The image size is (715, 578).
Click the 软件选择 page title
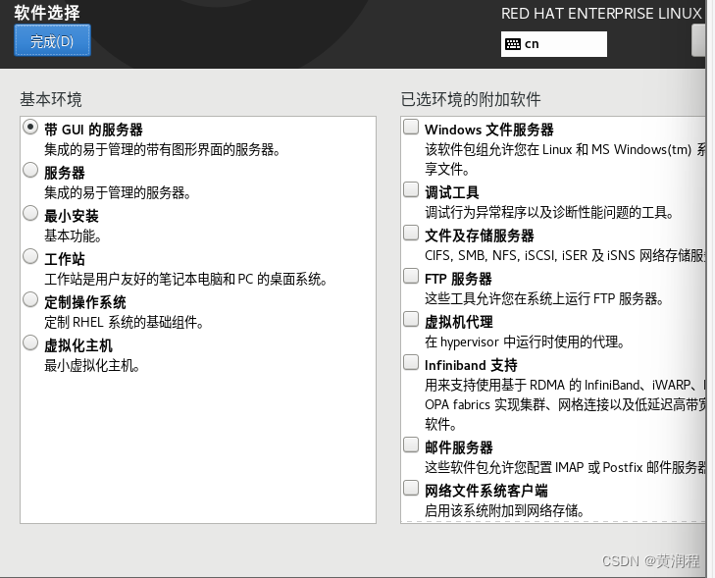coord(47,13)
